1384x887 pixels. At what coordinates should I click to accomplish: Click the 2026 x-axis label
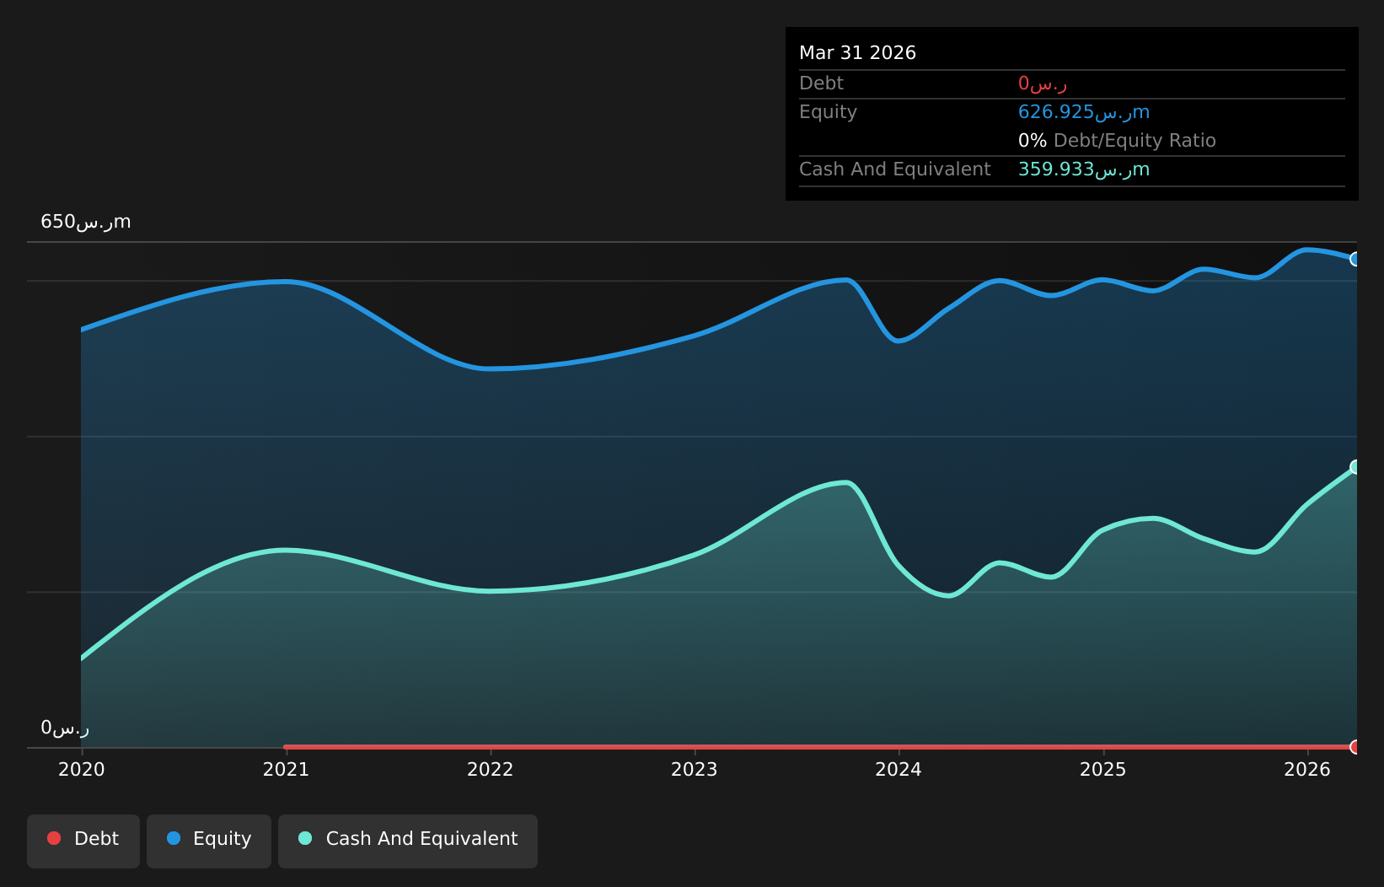coord(1307,769)
